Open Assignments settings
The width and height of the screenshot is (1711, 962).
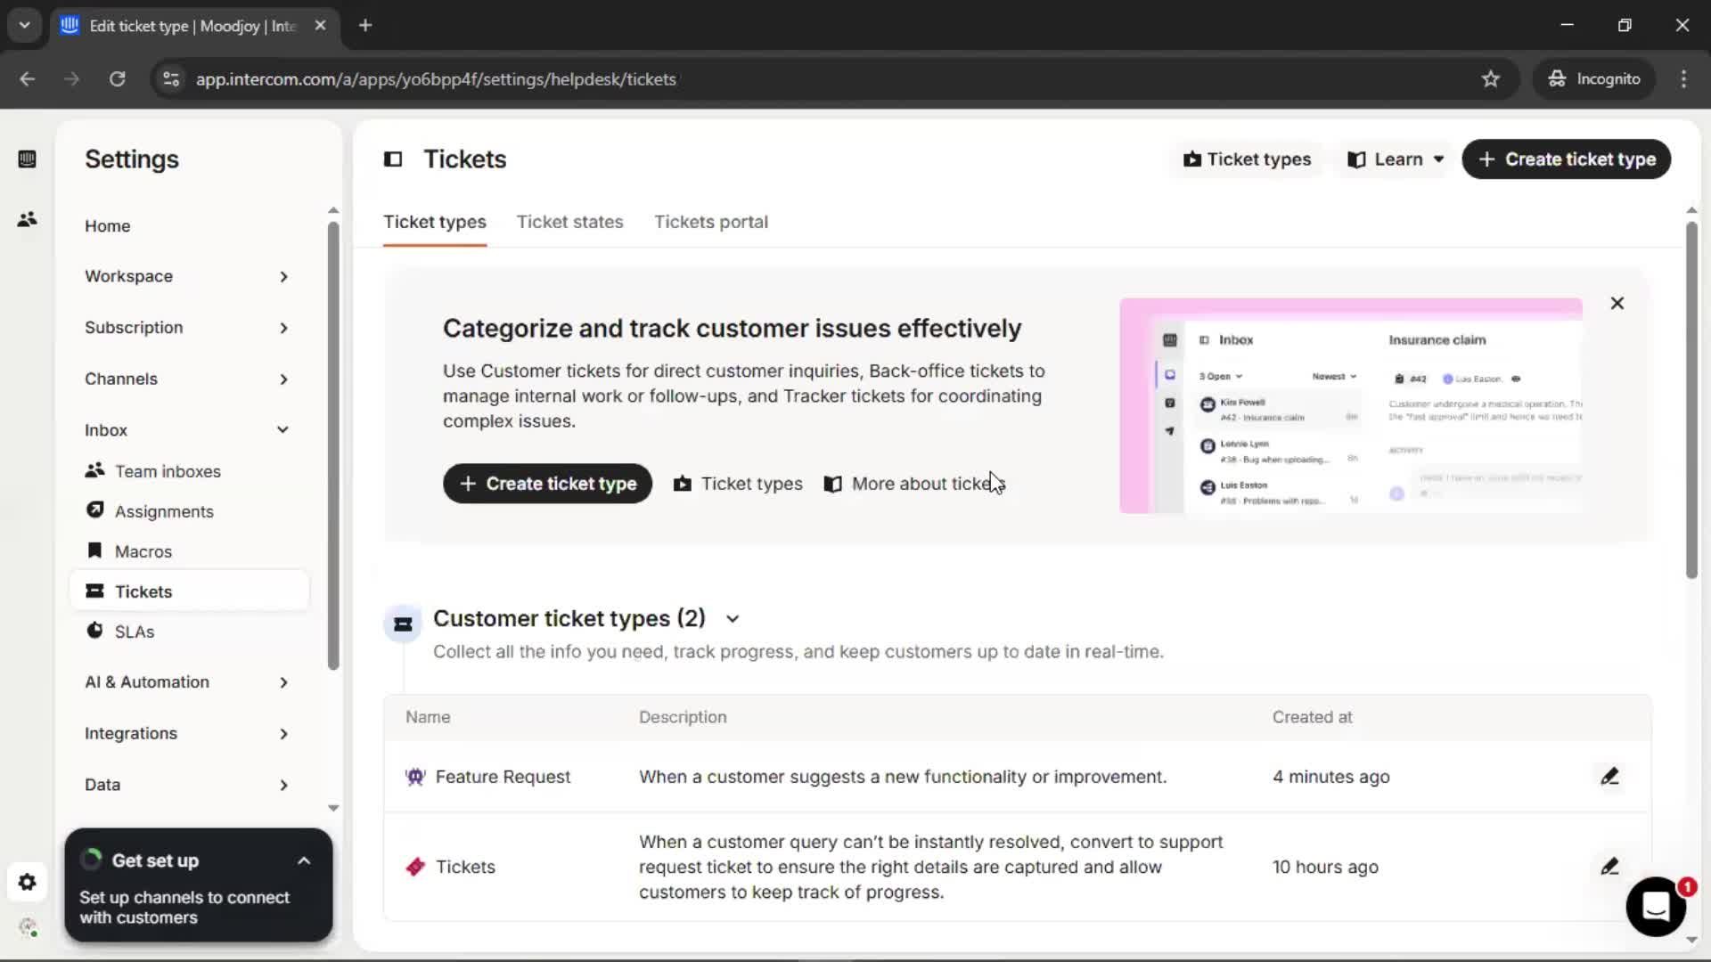[164, 511]
